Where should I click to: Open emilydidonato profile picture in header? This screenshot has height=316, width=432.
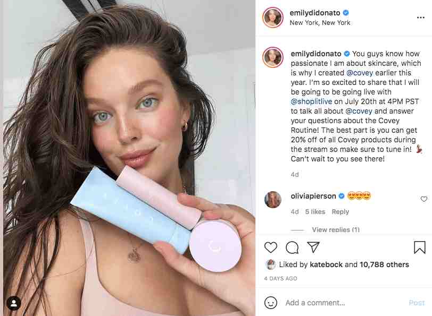pos(273,18)
